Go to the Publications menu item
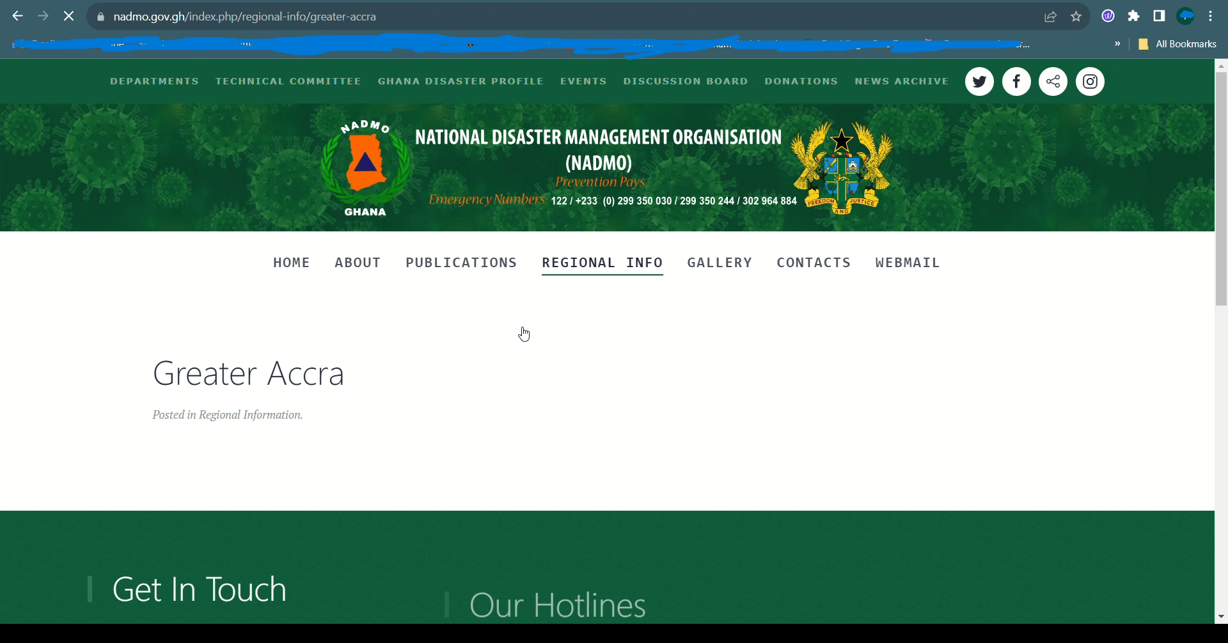 (x=461, y=263)
